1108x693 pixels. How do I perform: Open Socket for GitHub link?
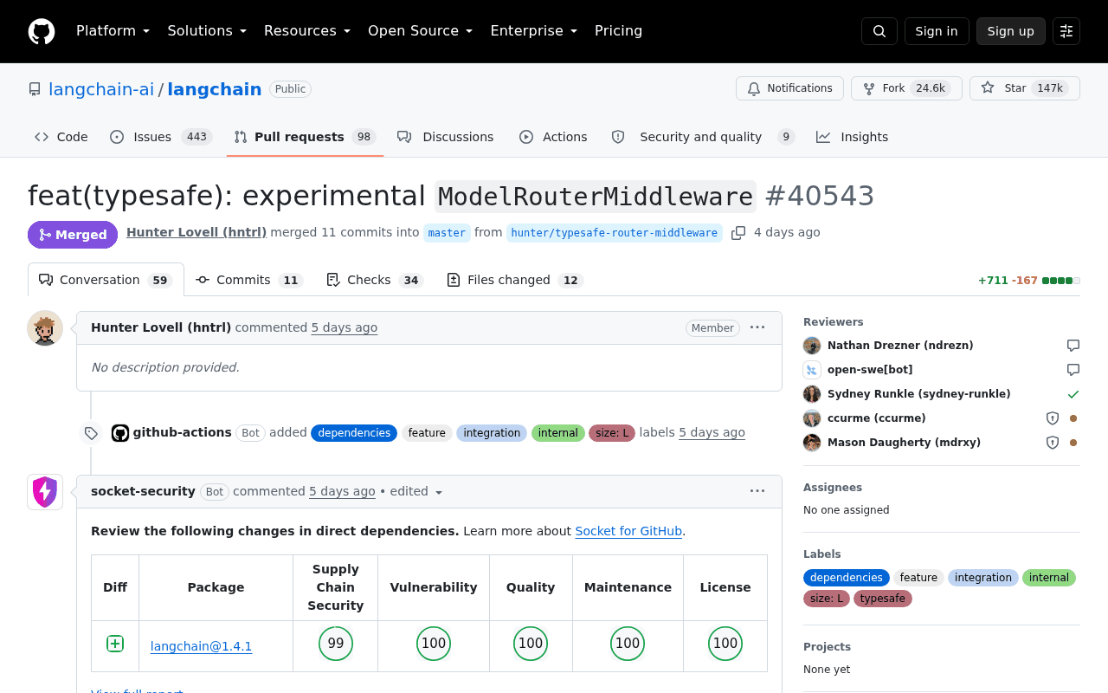click(x=628, y=531)
